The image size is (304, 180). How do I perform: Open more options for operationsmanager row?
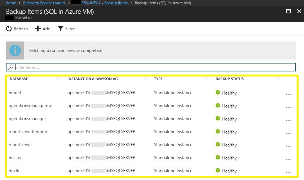(x=289, y=120)
